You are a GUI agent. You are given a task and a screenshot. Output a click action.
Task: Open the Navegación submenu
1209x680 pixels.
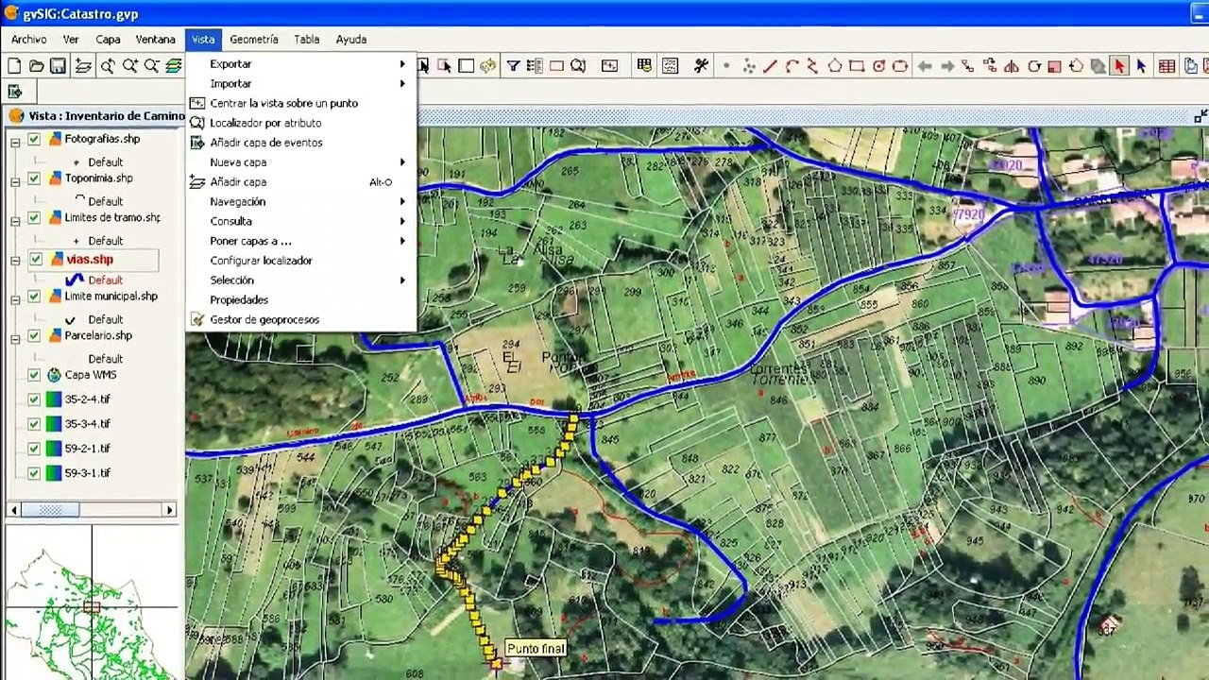click(300, 202)
